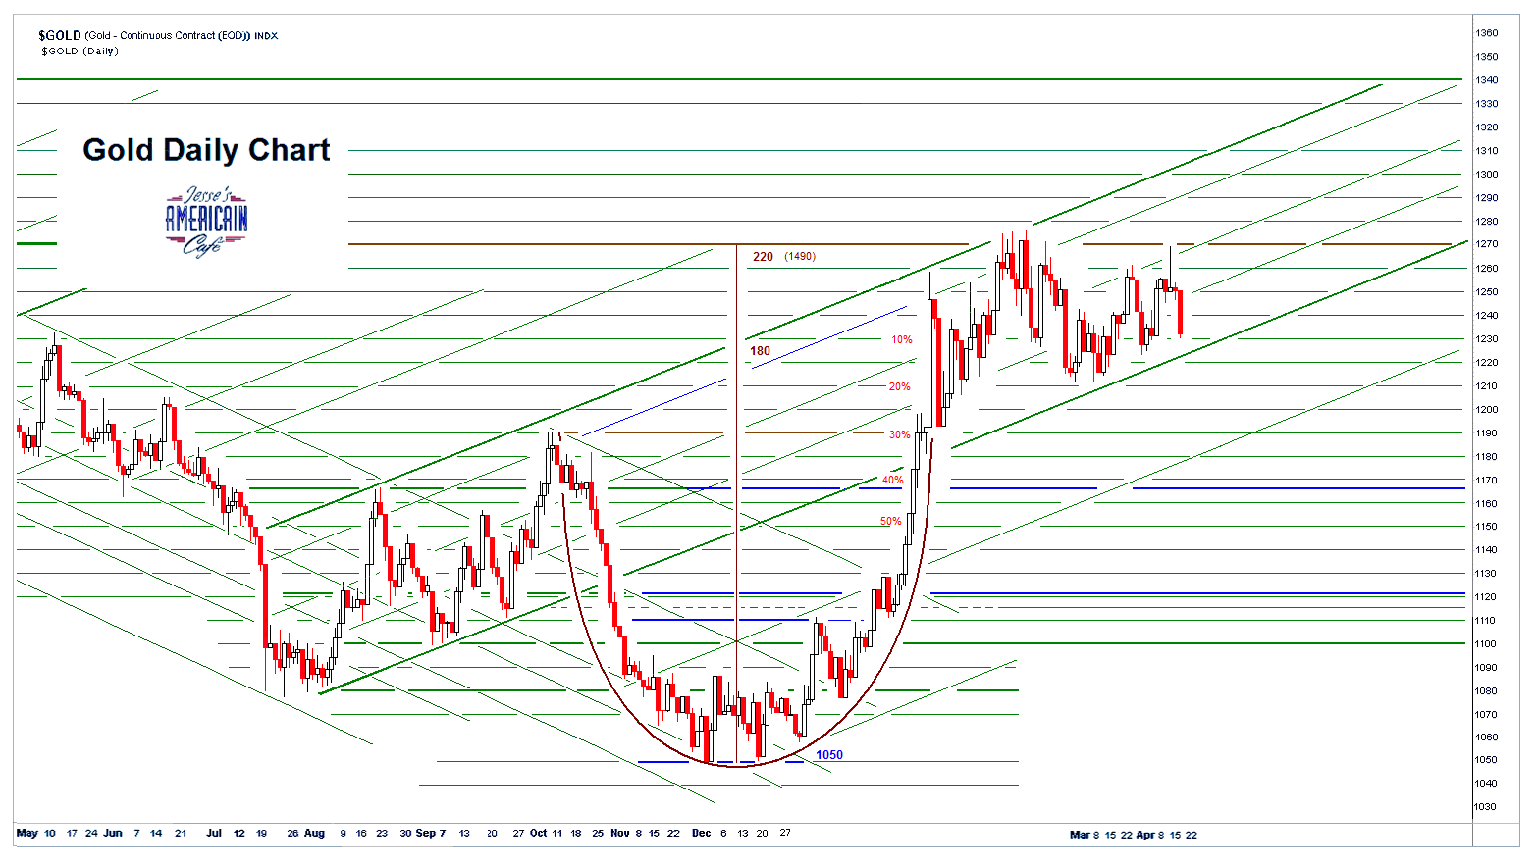
Task: Click the 1360 value on the price axis
Action: tap(1487, 32)
